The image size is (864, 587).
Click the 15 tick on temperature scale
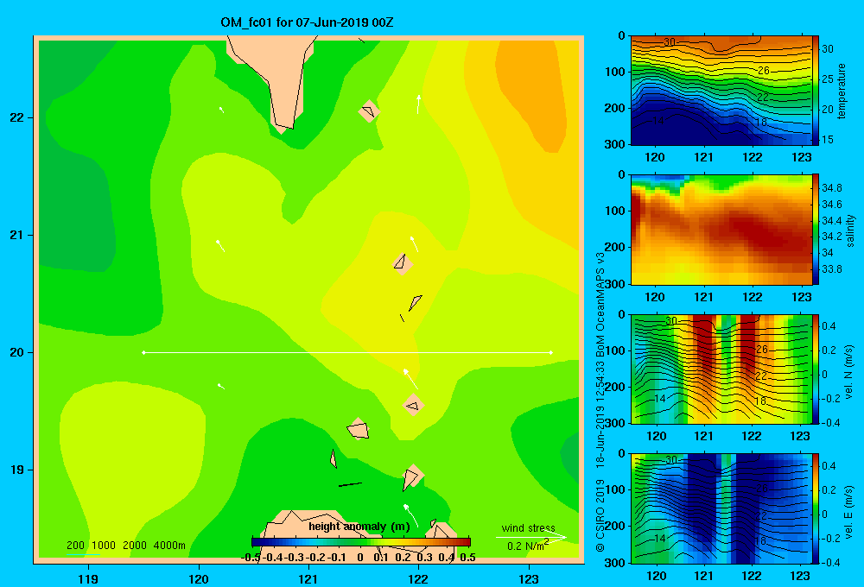828,140
